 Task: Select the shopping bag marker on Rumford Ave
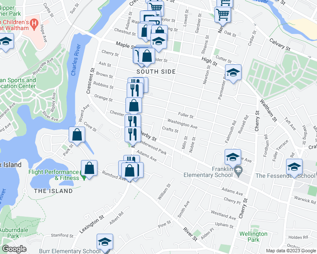(x=129, y=171)
